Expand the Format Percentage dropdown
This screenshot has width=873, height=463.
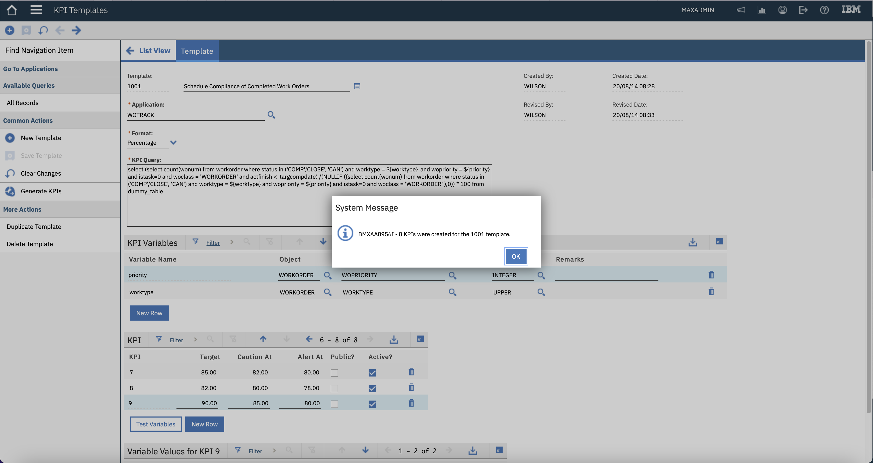[x=173, y=143]
